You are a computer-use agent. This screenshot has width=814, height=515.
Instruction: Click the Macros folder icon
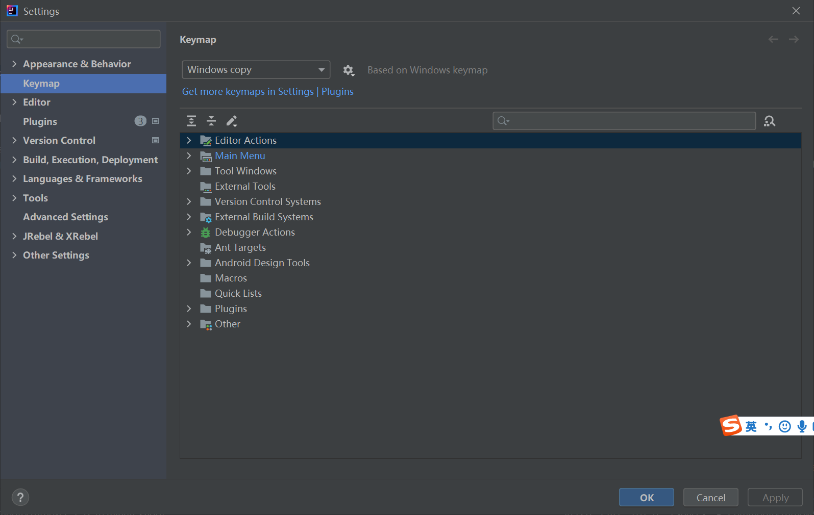click(x=206, y=278)
